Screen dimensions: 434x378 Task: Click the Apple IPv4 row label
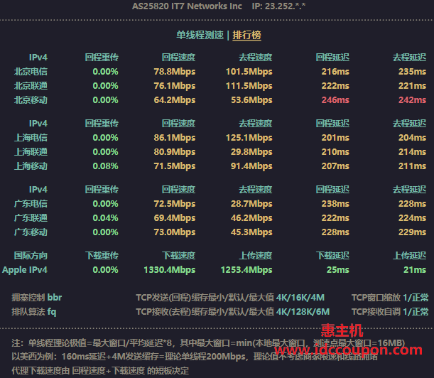point(25,270)
